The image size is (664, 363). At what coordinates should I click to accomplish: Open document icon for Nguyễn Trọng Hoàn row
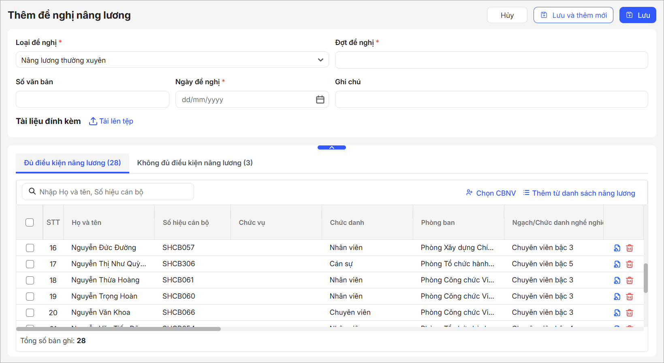coord(617,297)
